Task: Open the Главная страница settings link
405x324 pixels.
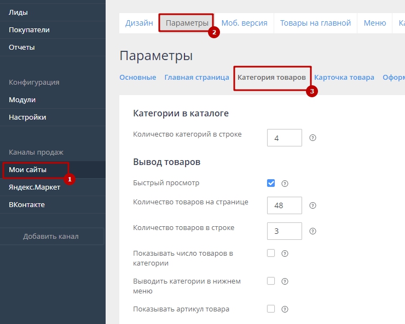Action: (x=196, y=78)
